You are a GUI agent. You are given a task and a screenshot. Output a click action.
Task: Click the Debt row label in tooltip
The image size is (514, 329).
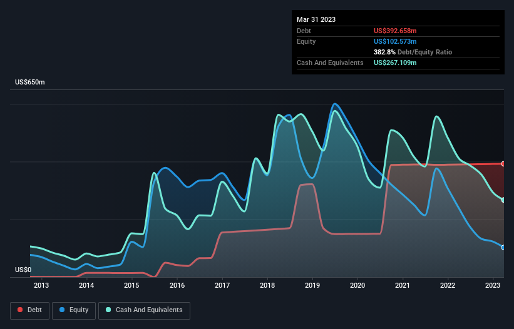304,31
